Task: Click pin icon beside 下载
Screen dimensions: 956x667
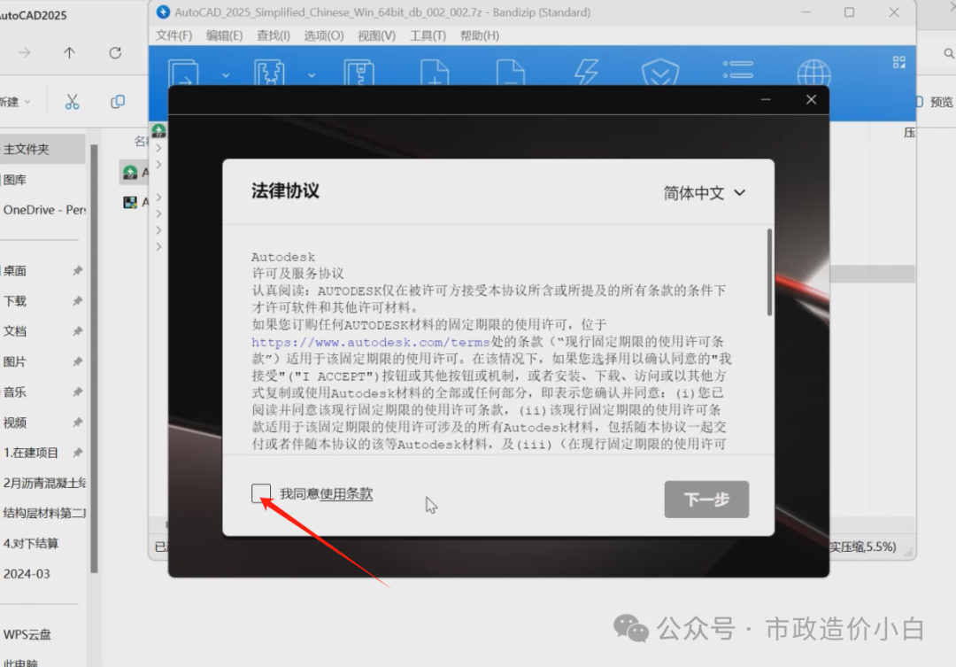Action: pos(77,301)
